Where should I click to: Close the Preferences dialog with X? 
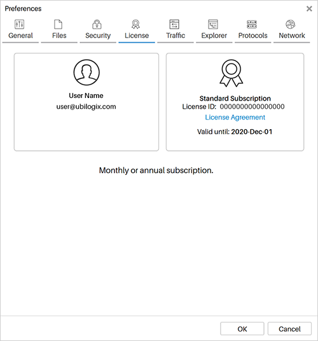tap(309, 9)
